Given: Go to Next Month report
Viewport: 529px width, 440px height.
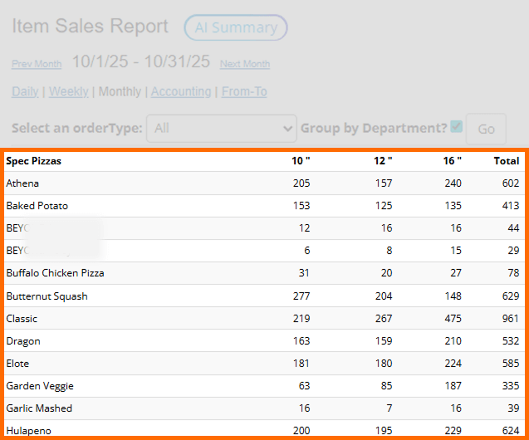Looking at the screenshot, I should (244, 64).
